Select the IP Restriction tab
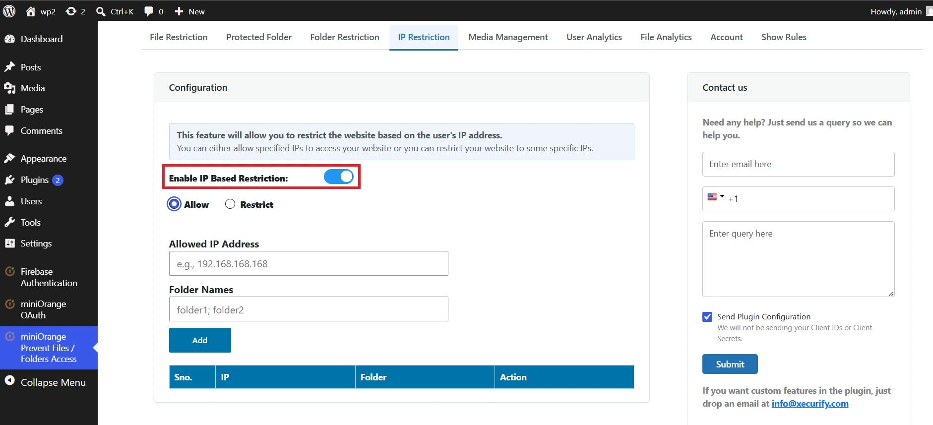 424,37
